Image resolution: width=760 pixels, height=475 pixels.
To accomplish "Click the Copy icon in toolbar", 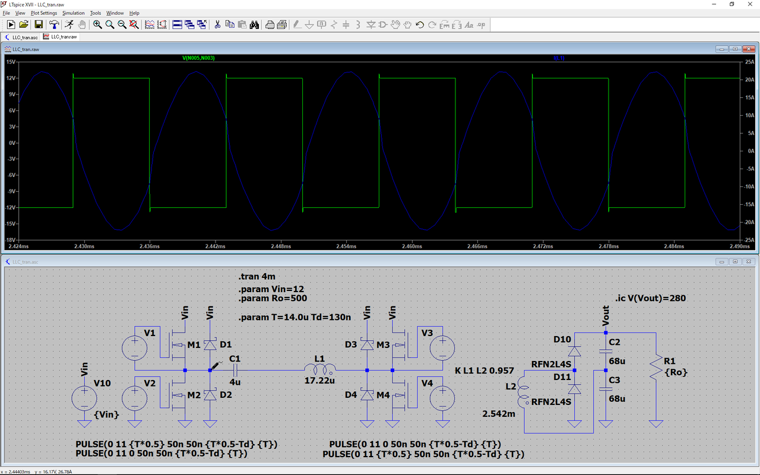I will point(230,24).
